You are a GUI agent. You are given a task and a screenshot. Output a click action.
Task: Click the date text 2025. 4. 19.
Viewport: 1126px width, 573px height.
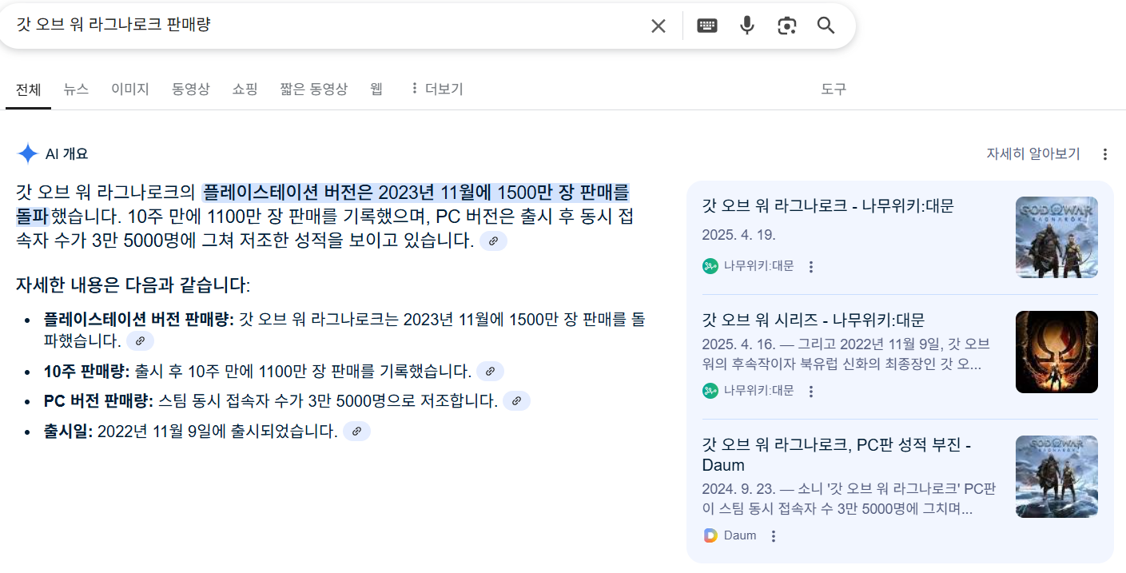click(x=738, y=236)
